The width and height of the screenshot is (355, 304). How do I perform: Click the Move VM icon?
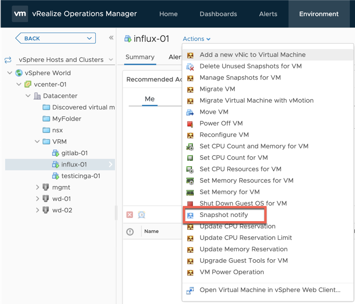click(190, 112)
